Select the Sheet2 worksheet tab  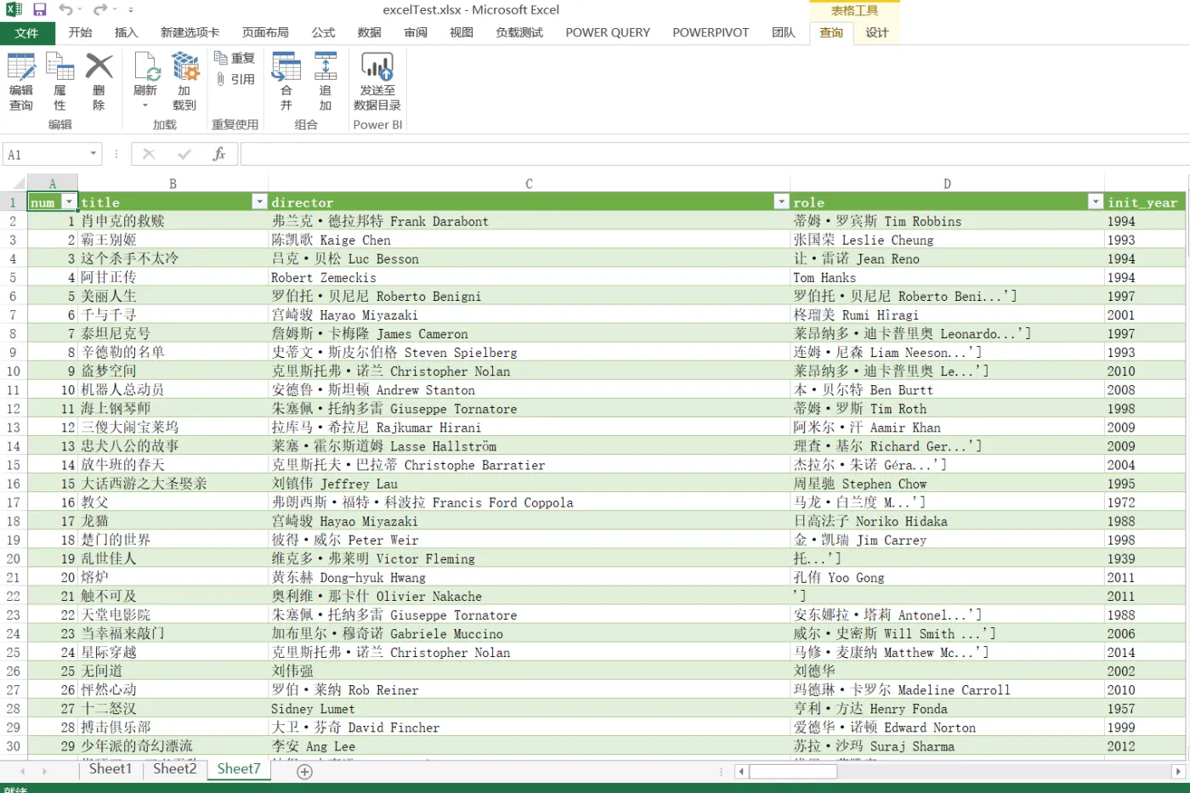[175, 769]
